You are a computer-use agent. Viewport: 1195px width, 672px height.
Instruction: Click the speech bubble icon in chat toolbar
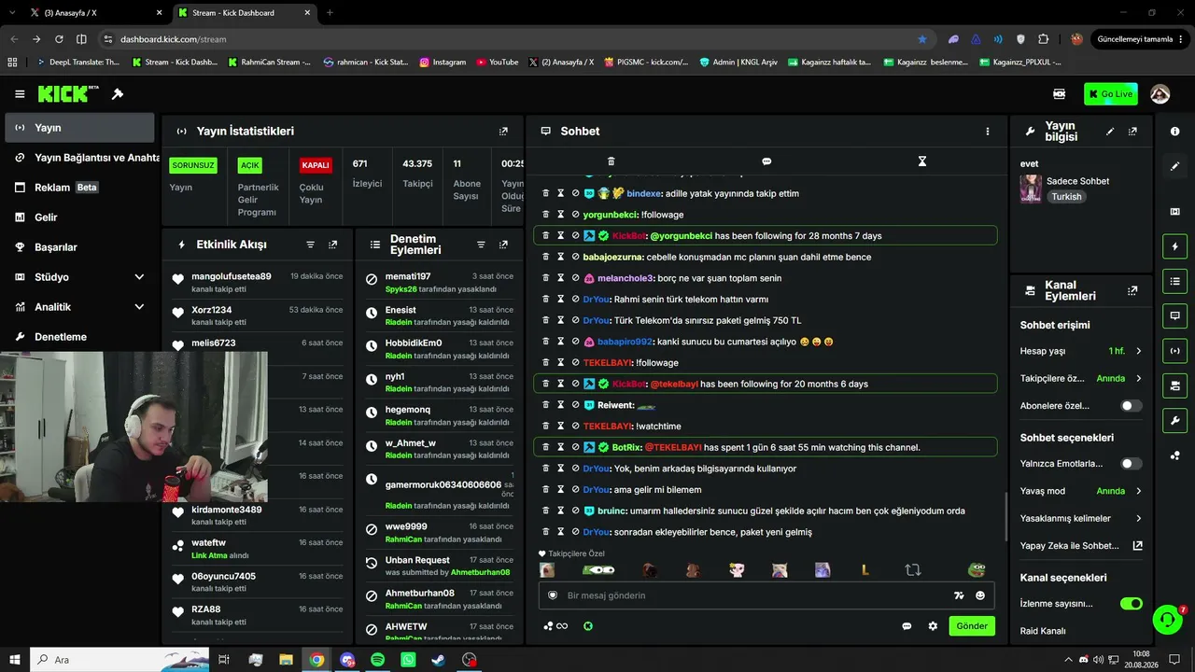coord(766,161)
